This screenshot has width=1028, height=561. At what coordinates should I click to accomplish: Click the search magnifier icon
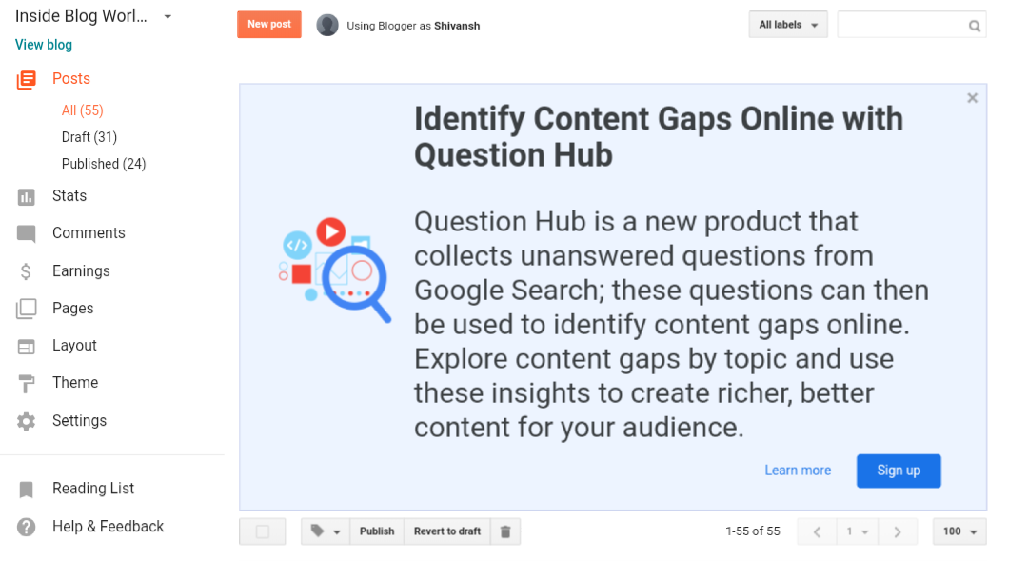coord(975,27)
